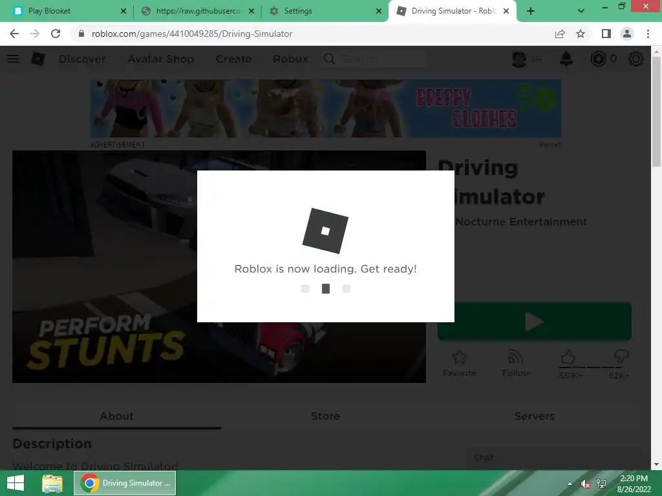662x496 pixels.
Task: Close the Driving Simulator tab
Action: pos(506,12)
